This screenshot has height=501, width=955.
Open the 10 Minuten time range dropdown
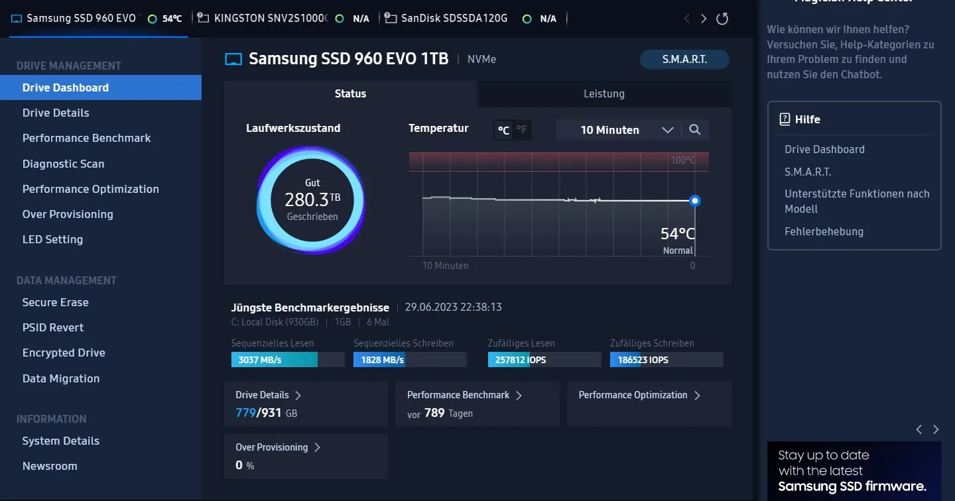click(x=619, y=130)
